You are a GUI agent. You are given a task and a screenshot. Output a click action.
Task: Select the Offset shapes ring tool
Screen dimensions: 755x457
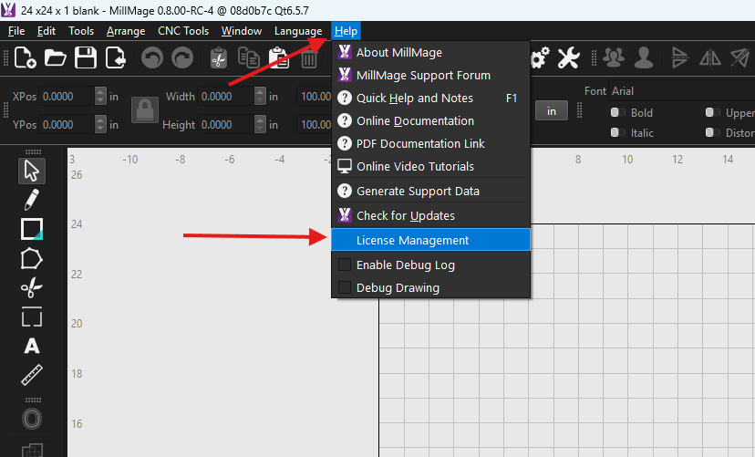coord(32,419)
